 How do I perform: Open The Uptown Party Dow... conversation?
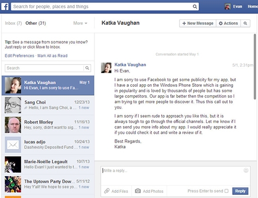pyautogui.click(x=48, y=184)
